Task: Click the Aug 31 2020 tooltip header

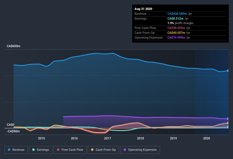Action: (143, 9)
